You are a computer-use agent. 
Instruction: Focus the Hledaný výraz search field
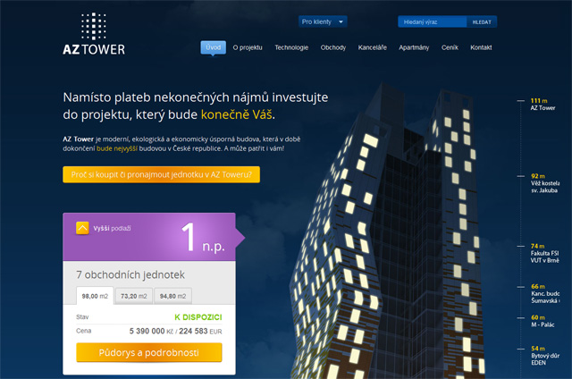(432, 21)
